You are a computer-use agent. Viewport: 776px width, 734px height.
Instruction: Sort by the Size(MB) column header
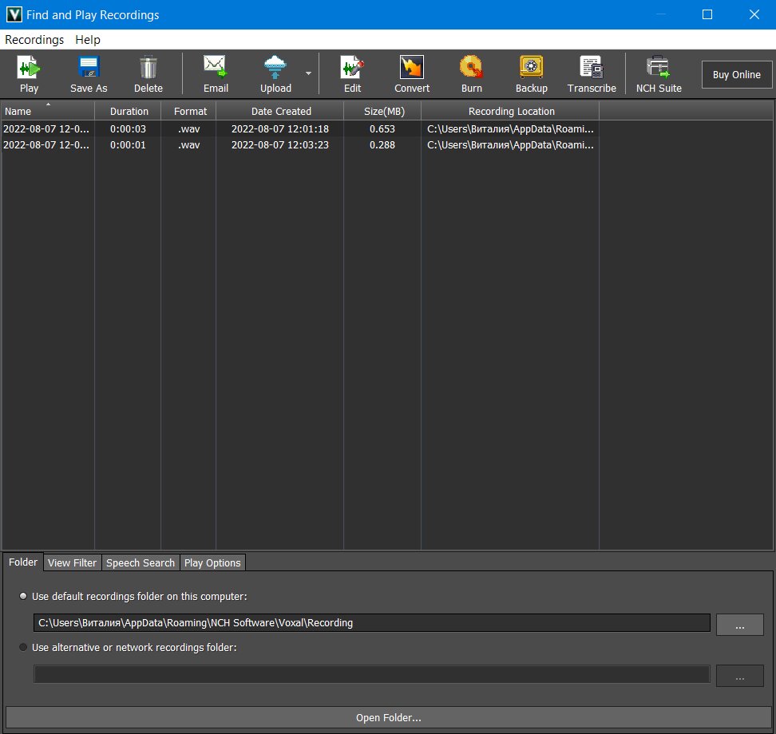(x=383, y=111)
